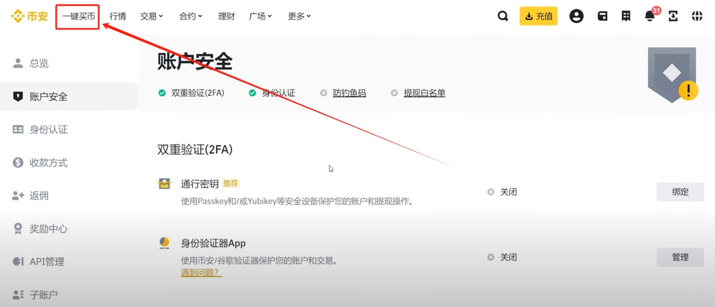Screen dimensions: 715x307
Task: Click the 通行密钥 passkey icon
Action: pos(164,184)
